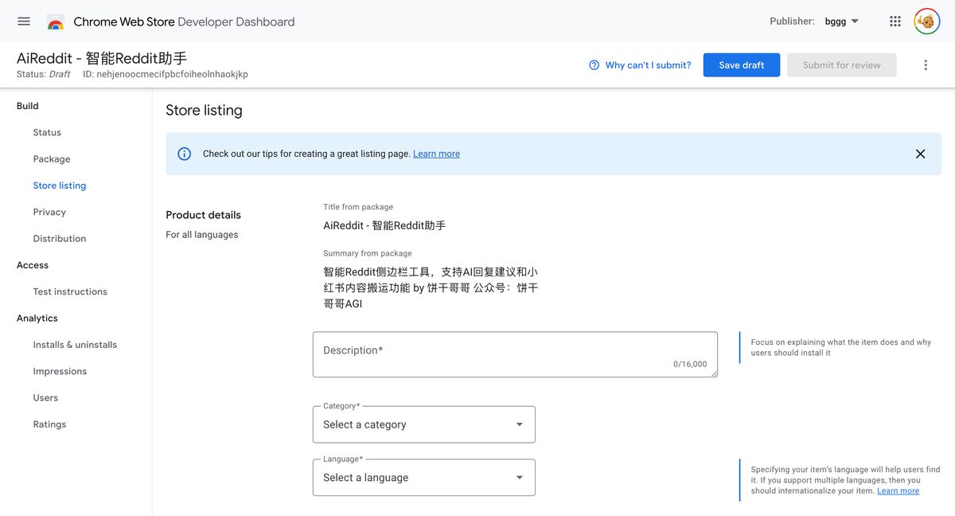The image size is (955, 516).
Task: Open the hamburger main menu
Action: point(24,21)
